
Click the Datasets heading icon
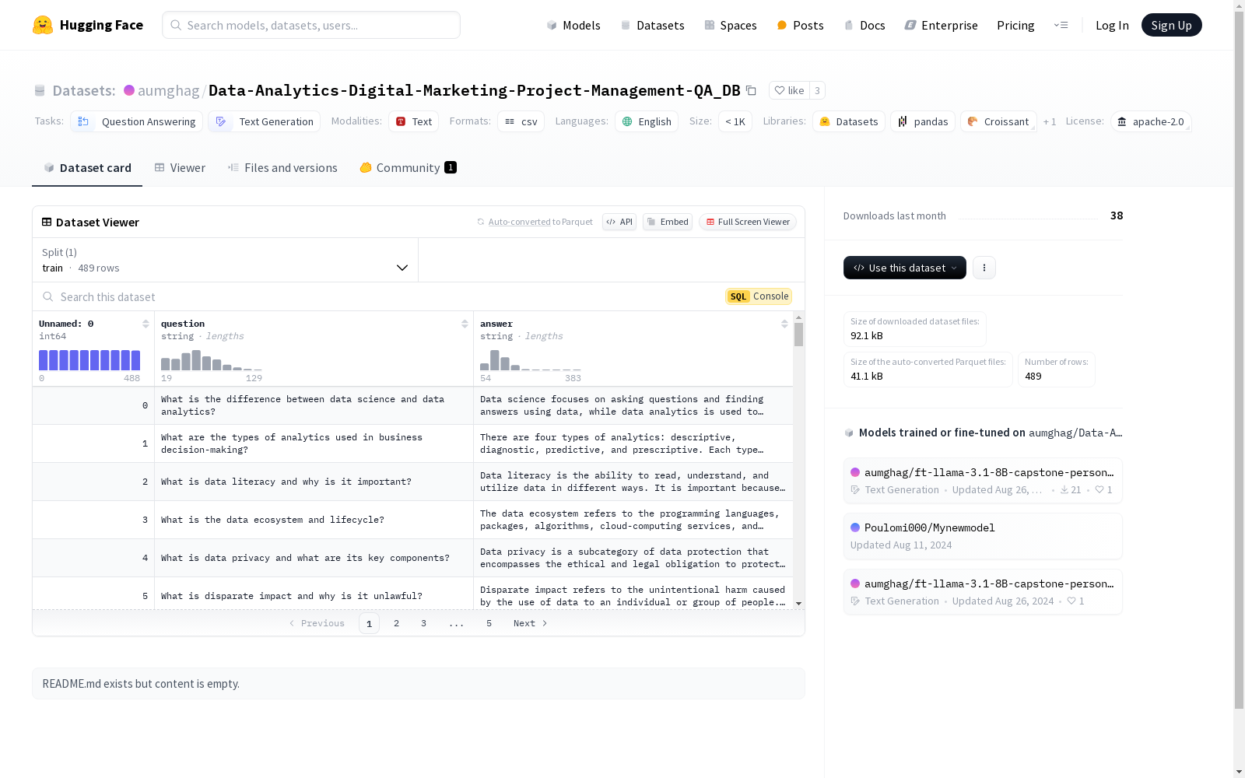click(40, 90)
